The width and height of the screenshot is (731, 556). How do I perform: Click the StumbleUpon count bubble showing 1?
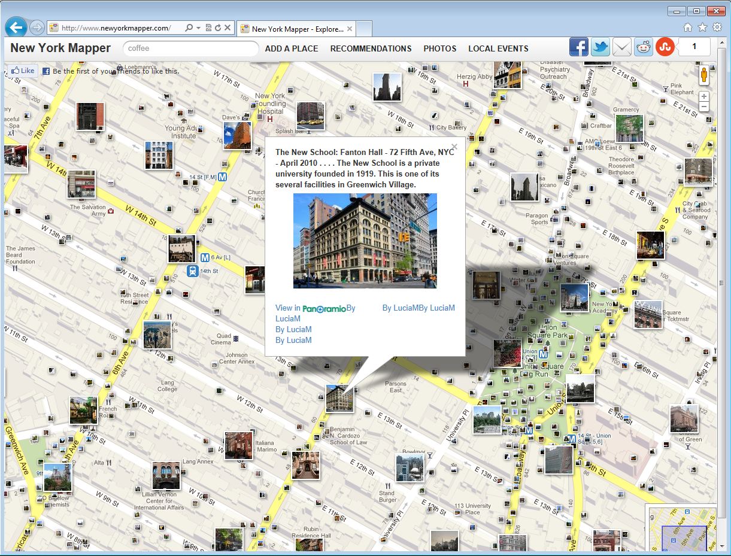click(x=694, y=47)
